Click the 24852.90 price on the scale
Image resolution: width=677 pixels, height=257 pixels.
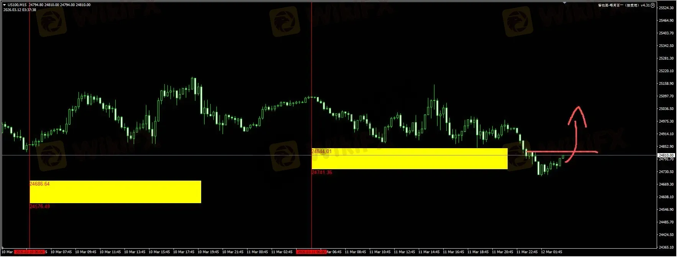click(x=666, y=147)
